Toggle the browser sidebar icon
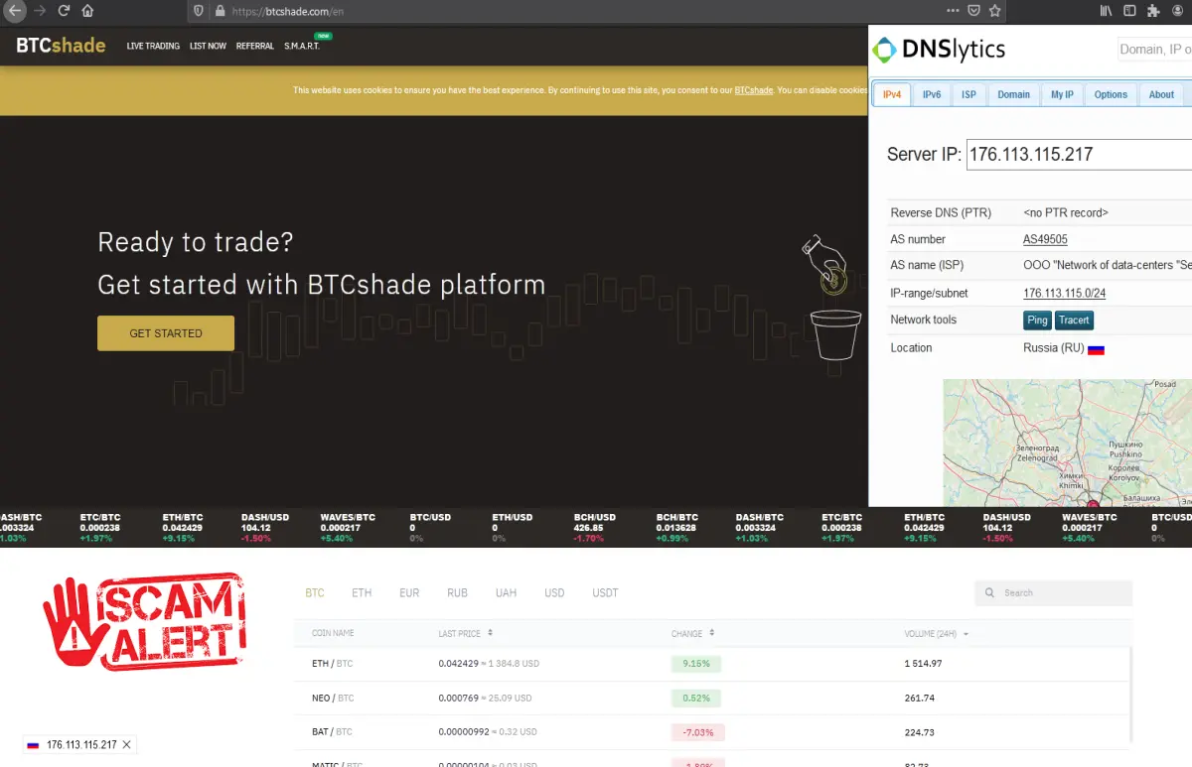Viewport: 1192px width, 767px height. [x=1129, y=11]
